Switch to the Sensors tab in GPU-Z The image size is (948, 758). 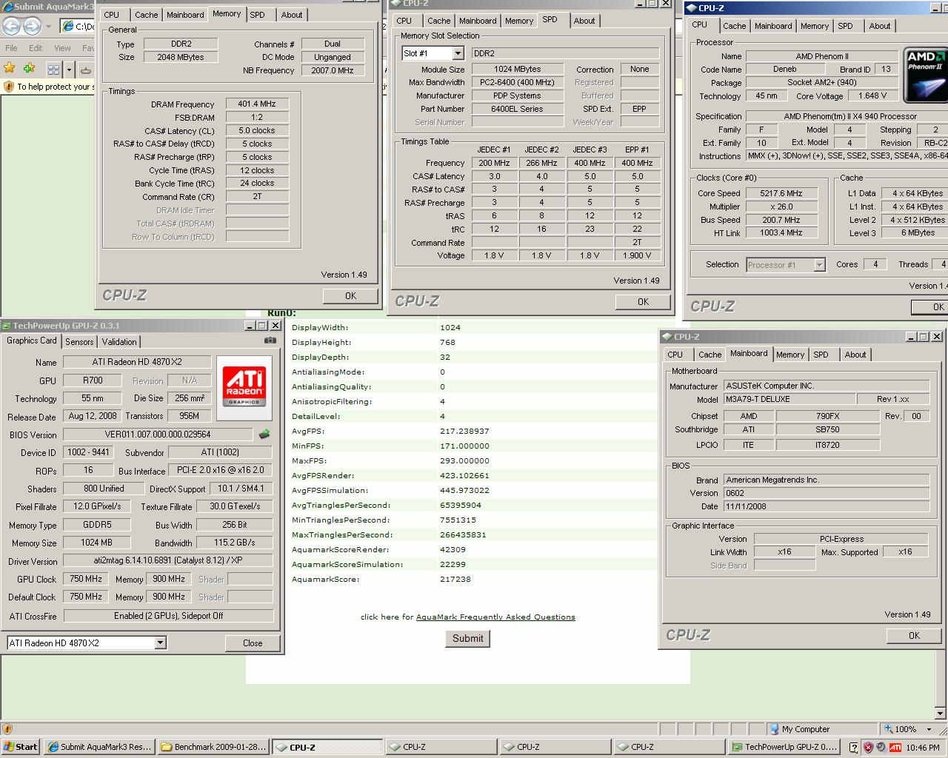(79, 341)
